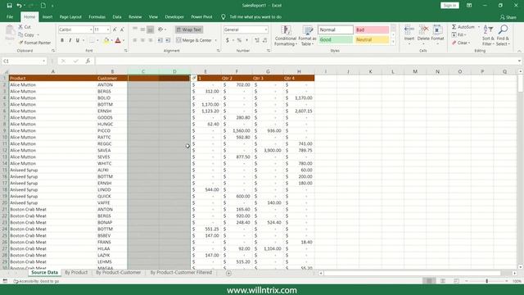
Task: Open Sort & Filter
Action: [x=488, y=35]
